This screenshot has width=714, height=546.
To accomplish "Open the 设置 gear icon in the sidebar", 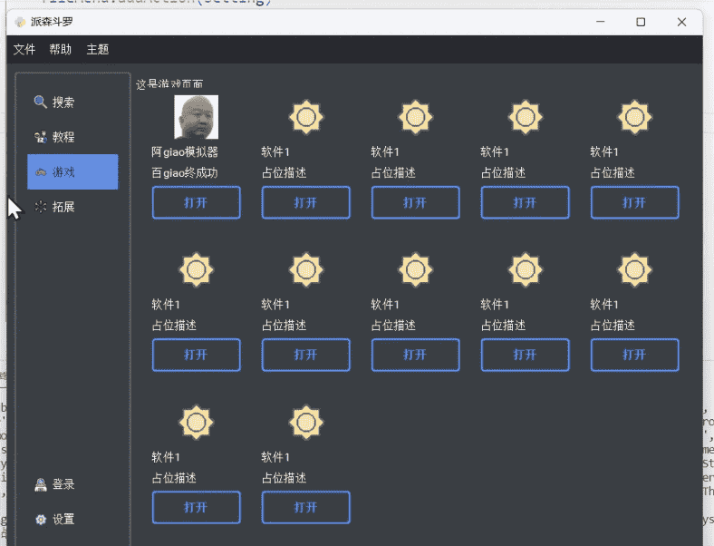I will [x=41, y=519].
